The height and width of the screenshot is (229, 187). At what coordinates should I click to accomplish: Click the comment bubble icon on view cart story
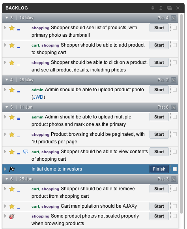[x=26, y=152]
